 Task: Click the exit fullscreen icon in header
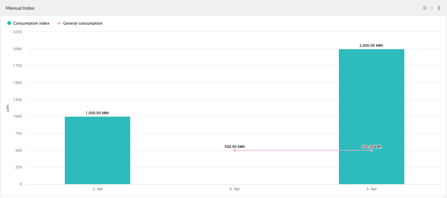[425, 8]
